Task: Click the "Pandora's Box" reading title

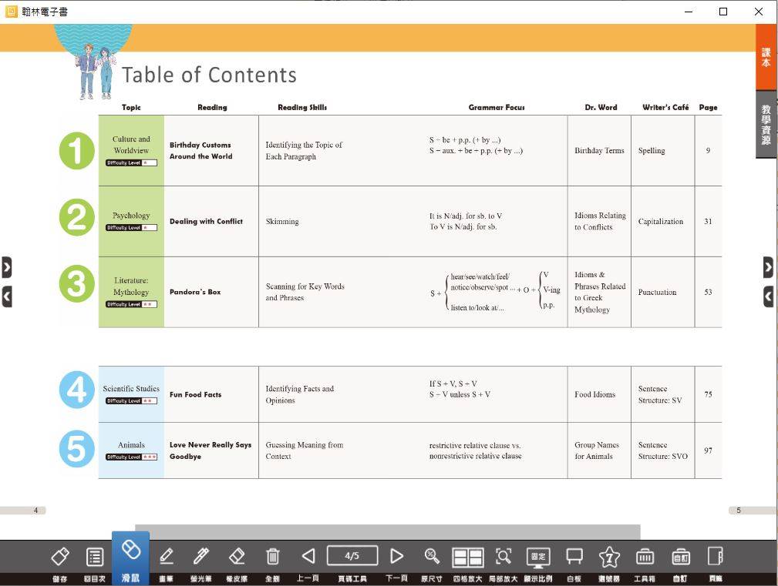Action: click(195, 292)
